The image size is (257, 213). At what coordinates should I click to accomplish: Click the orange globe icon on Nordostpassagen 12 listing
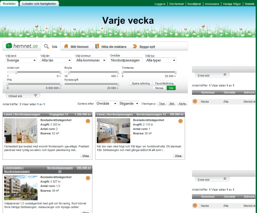(180, 121)
